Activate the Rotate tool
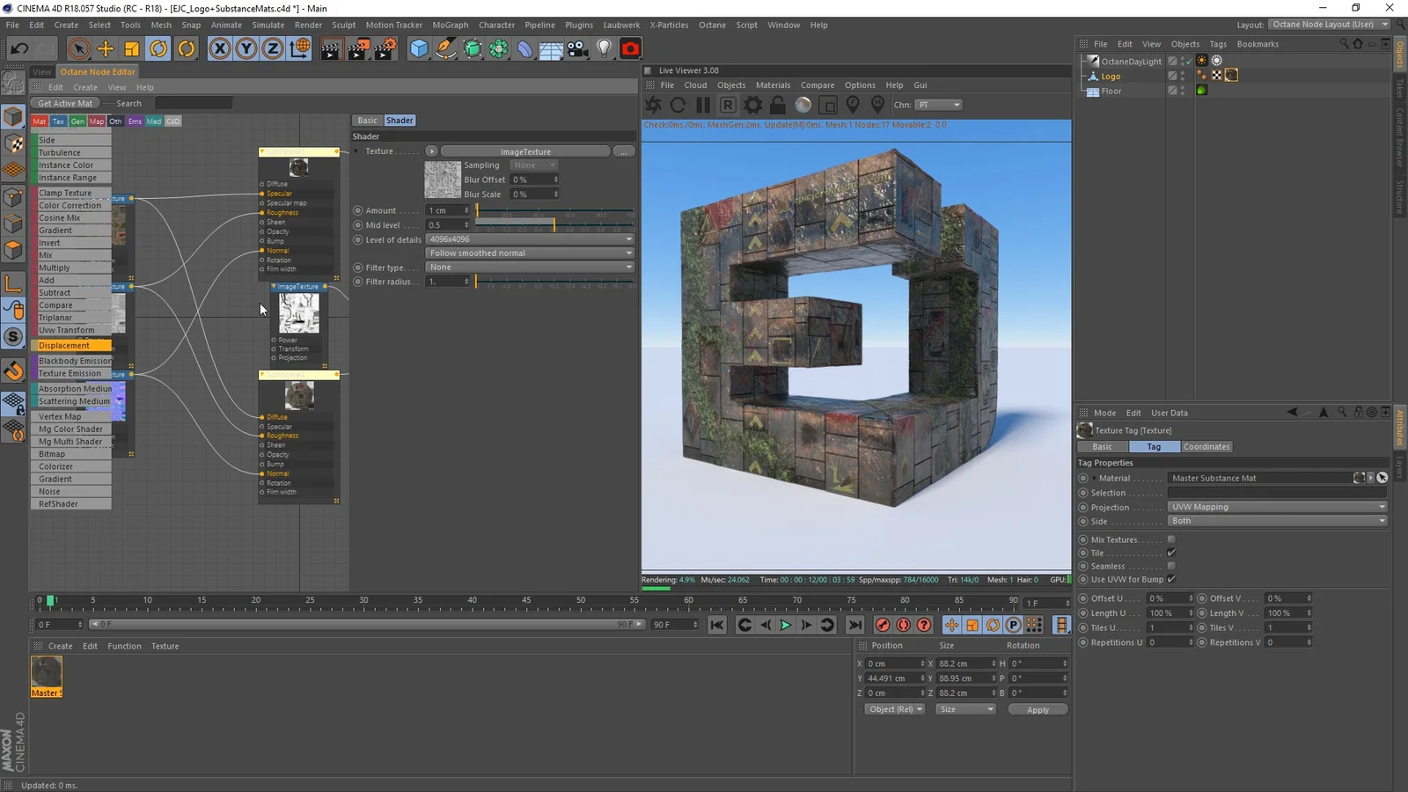The width and height of the screenshot is (1408, 792). click(158, 49)
